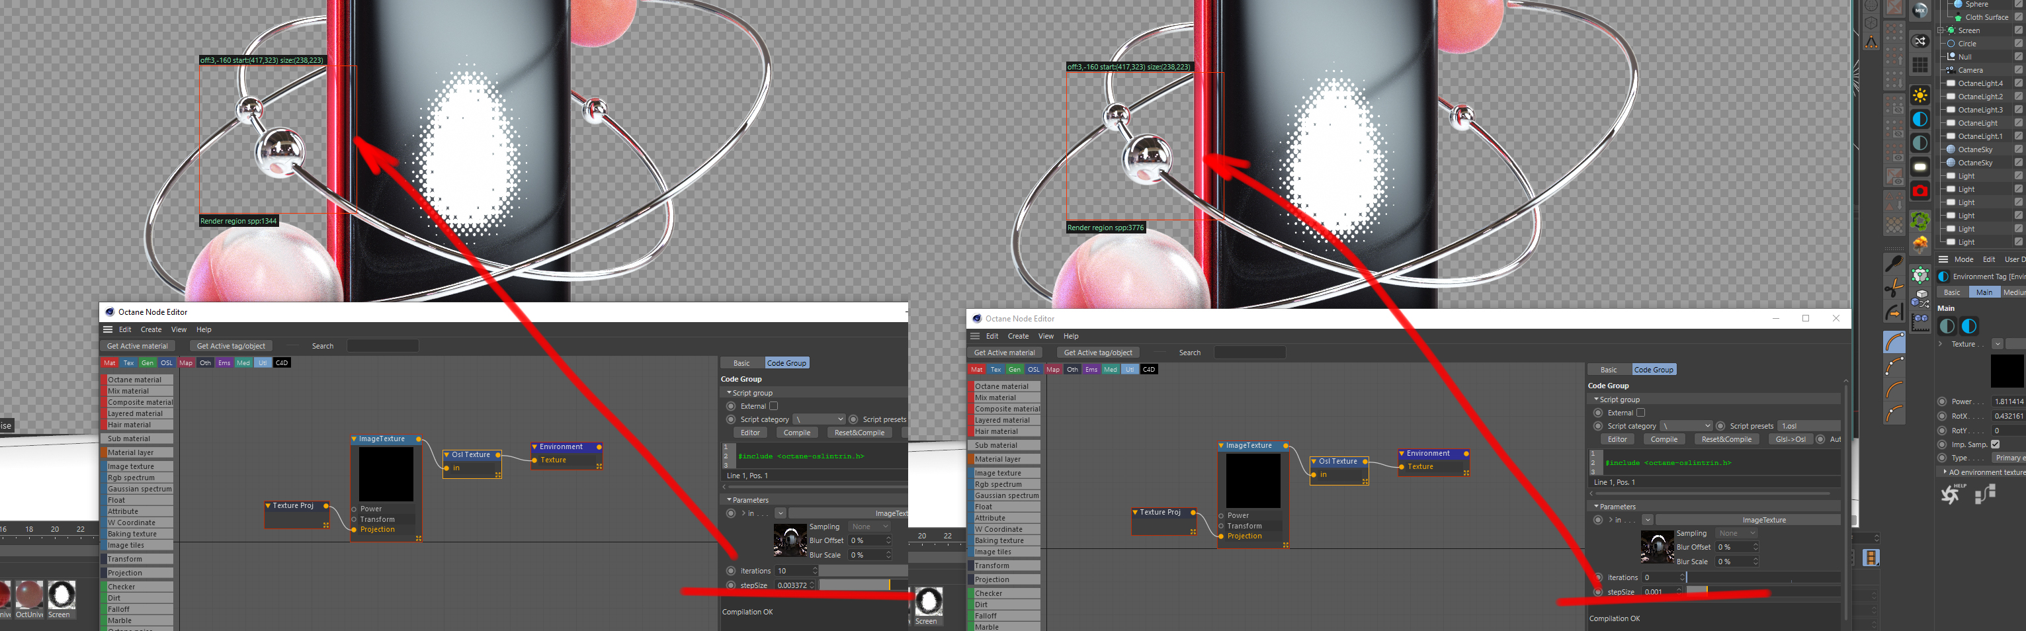Open Mode menu in Attribute Manager
The width and height of the screenshot is (2026, 631).
coord(1964,260)
